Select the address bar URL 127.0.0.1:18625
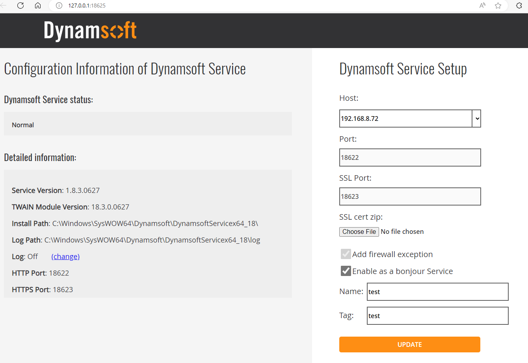This screenshot has height=363, width=528. tap(87, 6)
